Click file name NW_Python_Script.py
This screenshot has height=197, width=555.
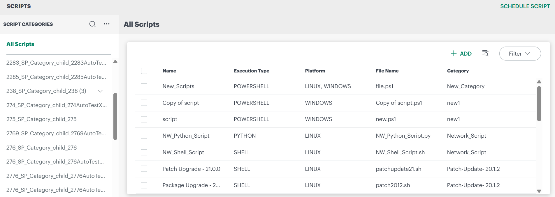click(403, 136)
